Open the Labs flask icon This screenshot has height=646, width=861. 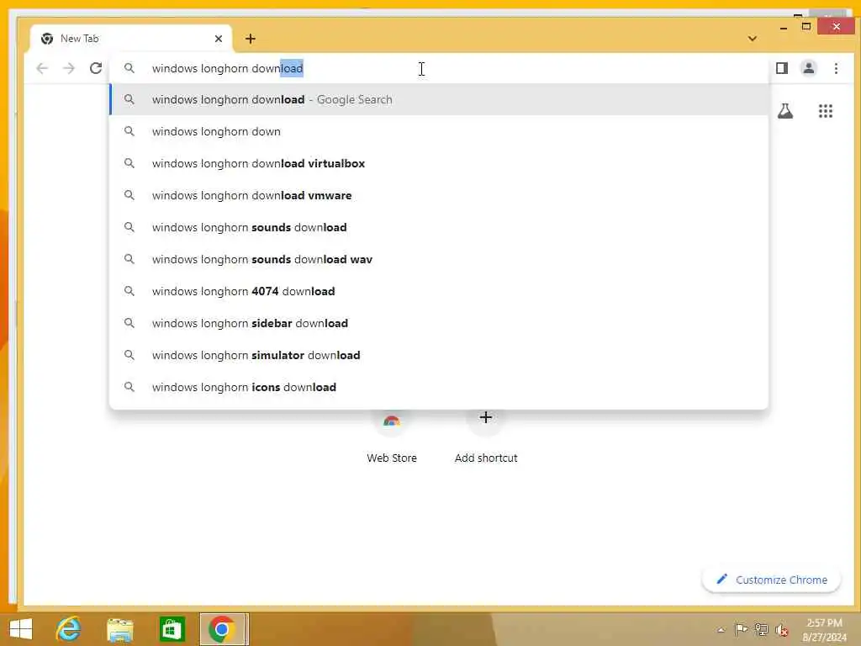(x=785, y=111)
